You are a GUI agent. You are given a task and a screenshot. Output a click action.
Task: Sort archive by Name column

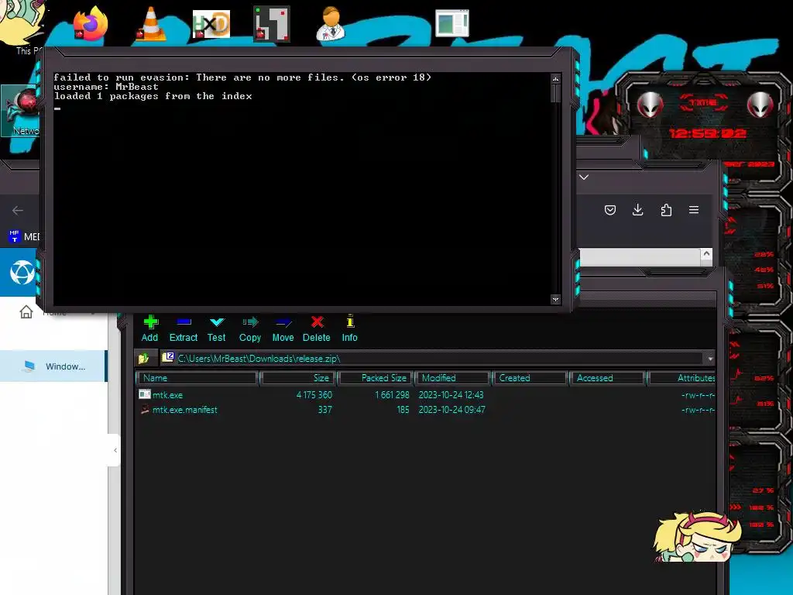[x=197, y=378]
